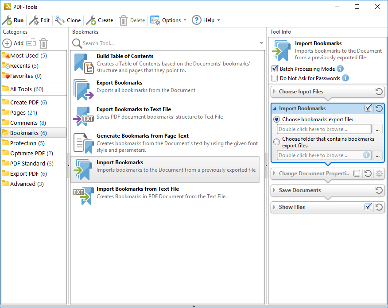388x308 pixels.
Task: Run the selected tool from the toolbar
Action: coord(13,20)
